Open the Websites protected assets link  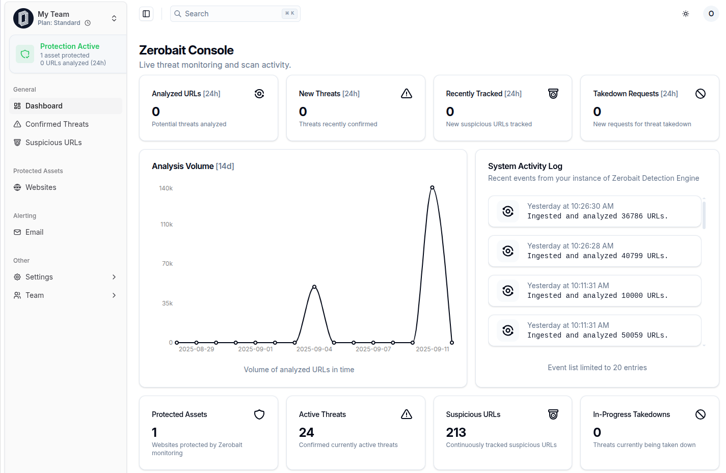41,187
